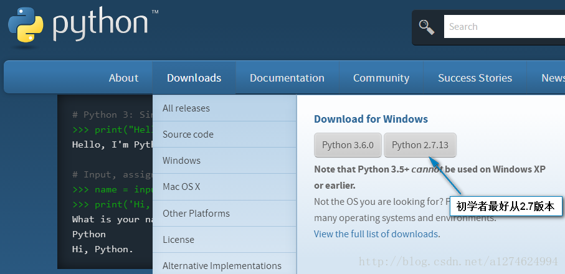
Task: Open the Community menu
Action: click(x=381, y=78)
